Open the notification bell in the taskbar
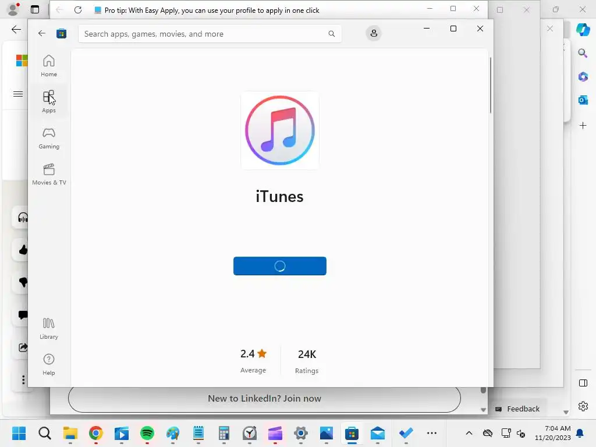This screenshot has height=447, width=596. tap(580, 433)
